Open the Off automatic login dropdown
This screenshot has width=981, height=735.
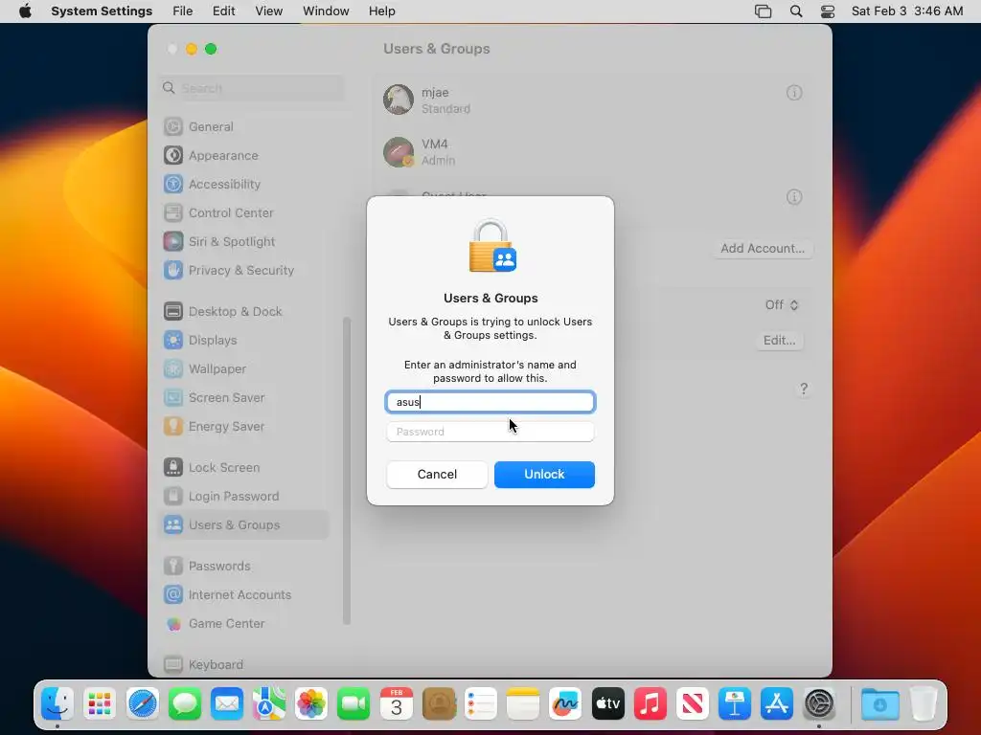point(782,305)
